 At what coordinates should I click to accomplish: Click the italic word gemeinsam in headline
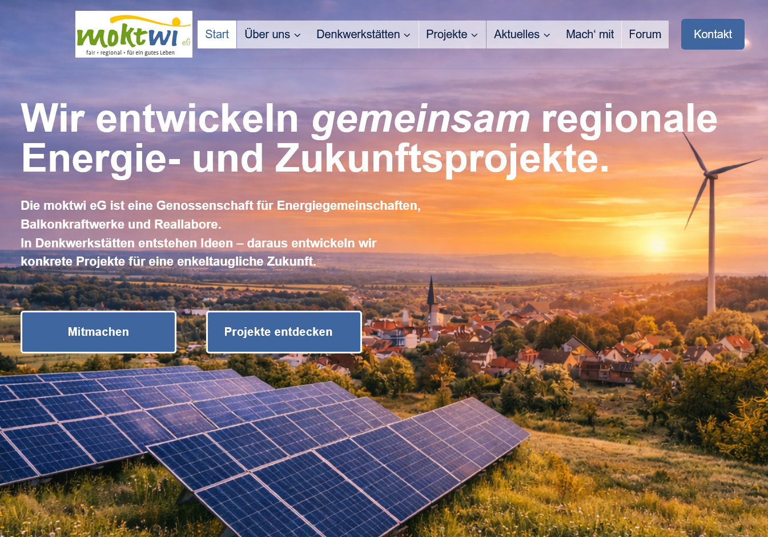click(421, 119)
